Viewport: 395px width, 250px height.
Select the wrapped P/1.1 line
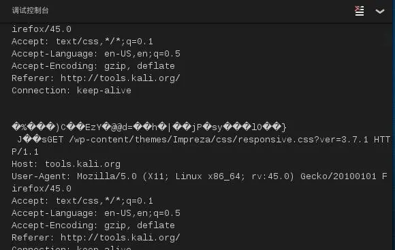[25, 152]
